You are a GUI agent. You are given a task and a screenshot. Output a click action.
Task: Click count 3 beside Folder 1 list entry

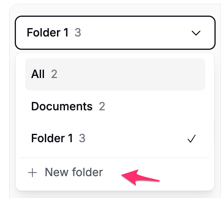click(x=82, y=138)
